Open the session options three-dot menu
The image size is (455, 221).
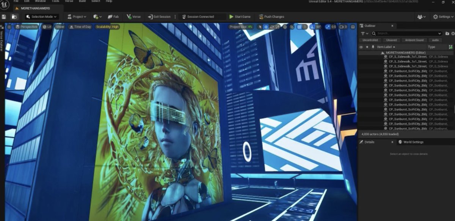(x=175, y=17)
